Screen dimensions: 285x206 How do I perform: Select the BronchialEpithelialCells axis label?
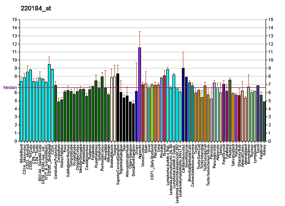190,164
